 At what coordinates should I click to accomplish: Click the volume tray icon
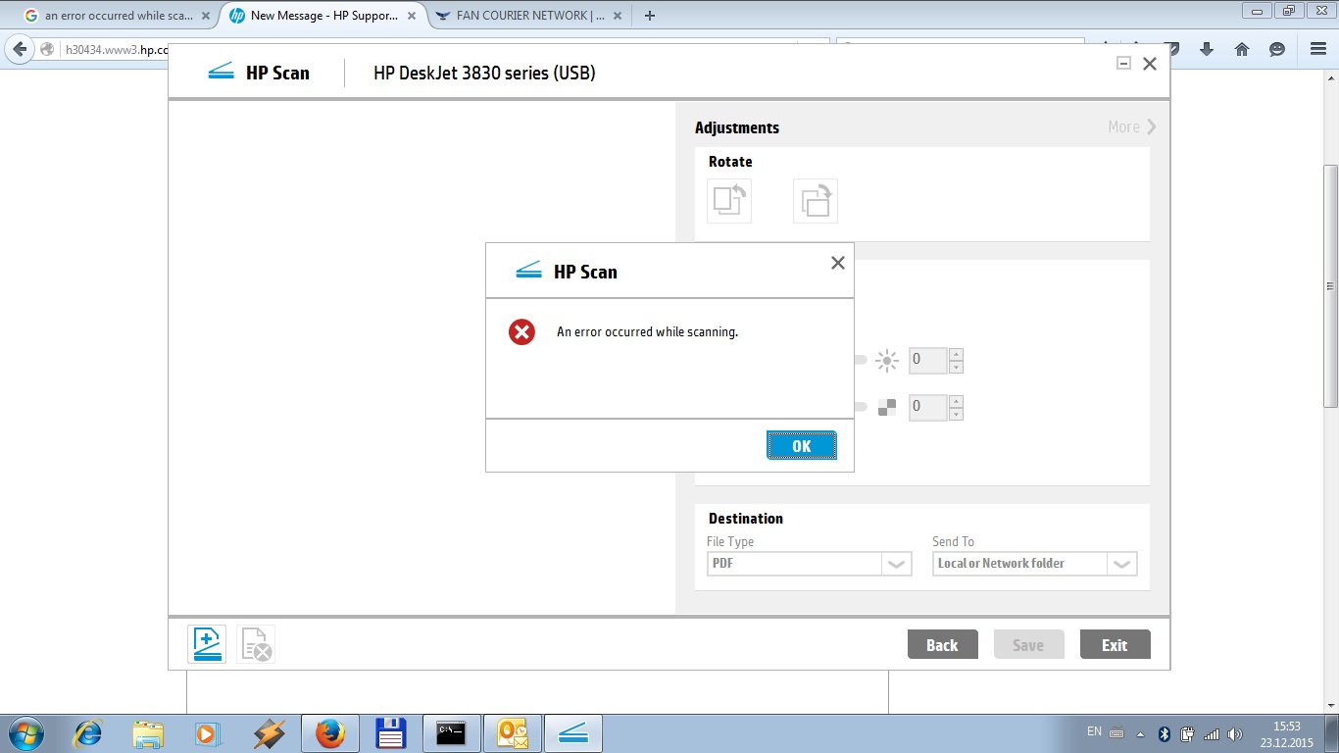[x=1234, y=733]
